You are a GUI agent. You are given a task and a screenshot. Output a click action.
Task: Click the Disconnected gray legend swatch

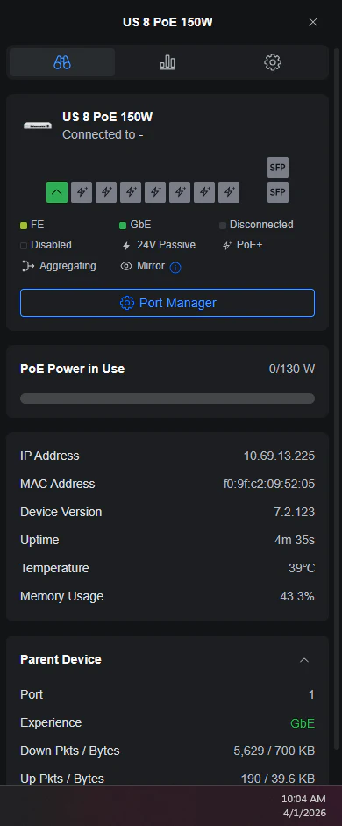(x=223, y=226)
